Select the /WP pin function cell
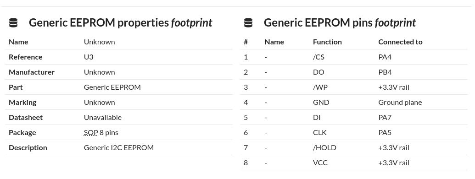475x179 pixels. coord(320,87)
